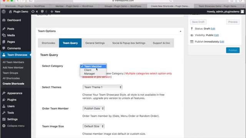
Task: Open Add New Member submenu
Action: (13, 67)
